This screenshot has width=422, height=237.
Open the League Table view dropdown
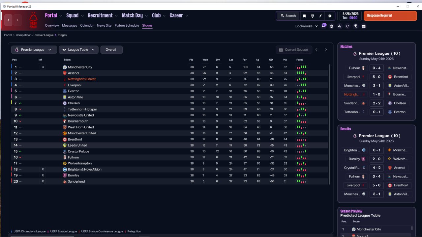pyautogui.click(x=78, y=50)
